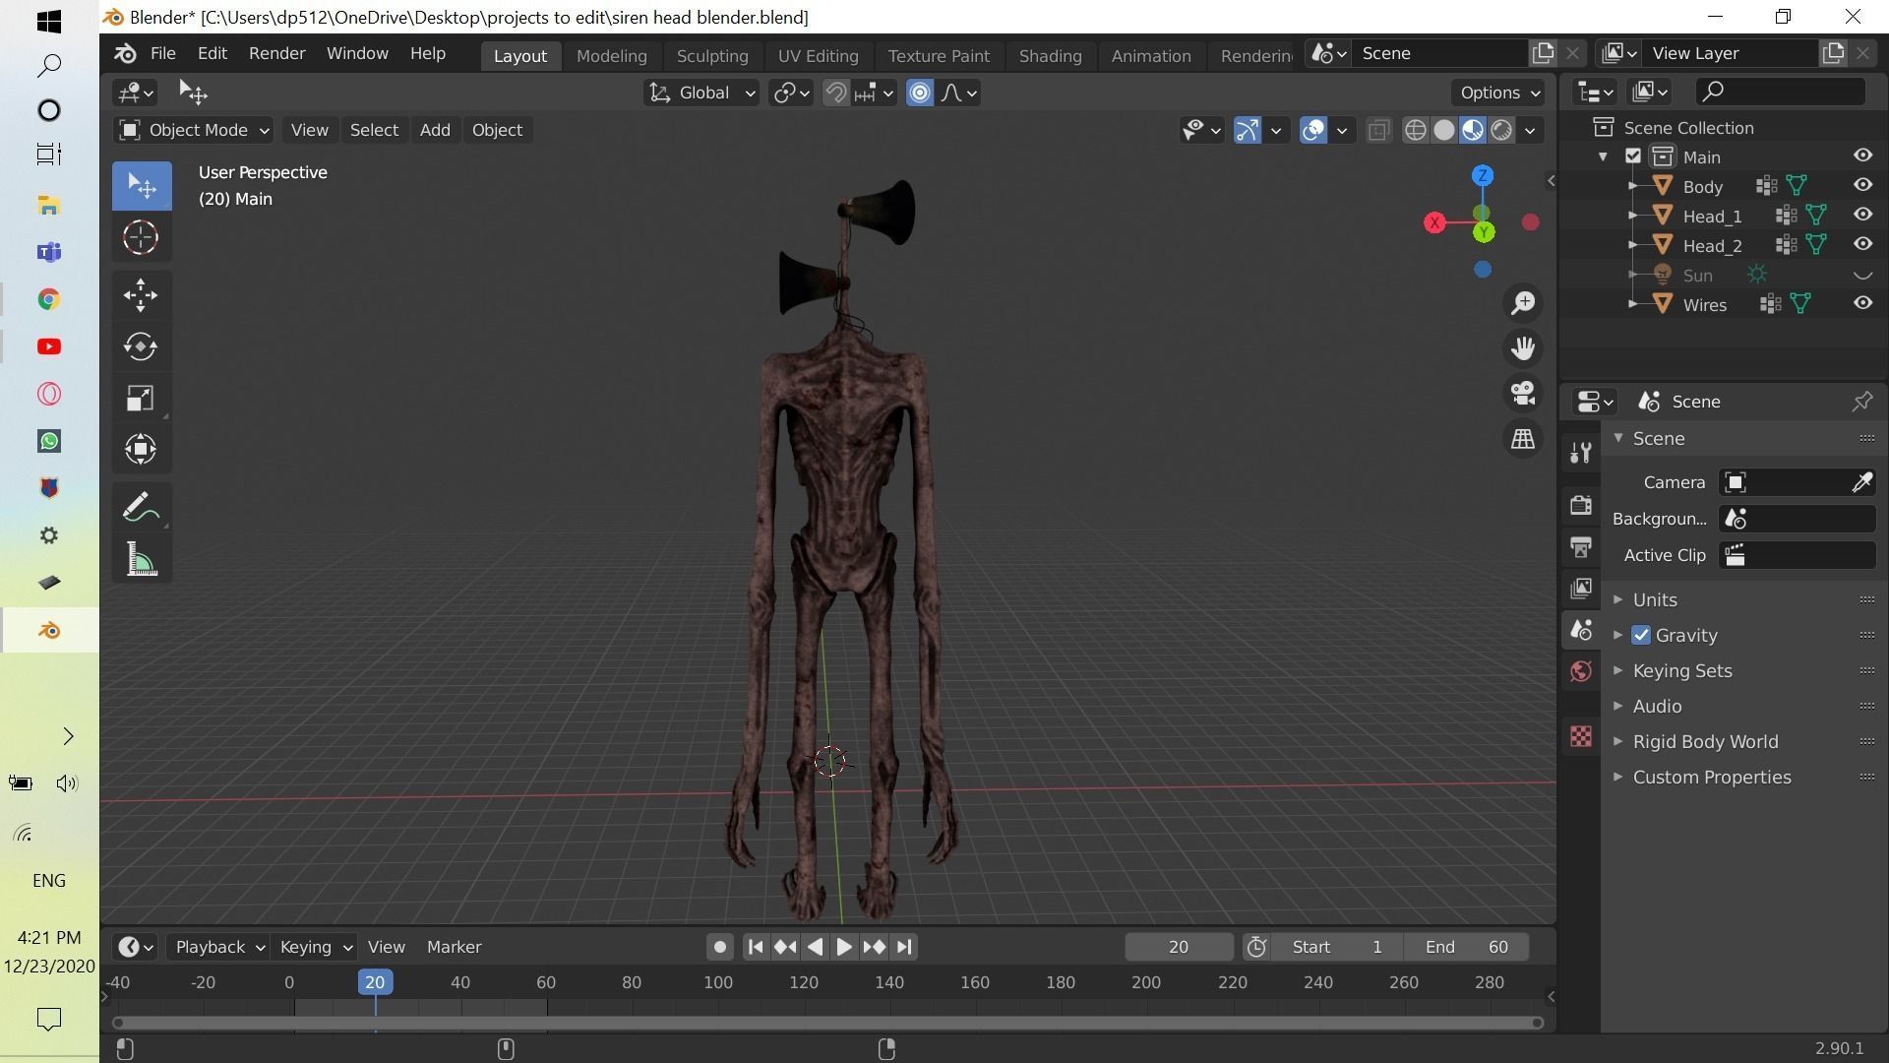Click the camera eyedropper icon

[1861, 482]
